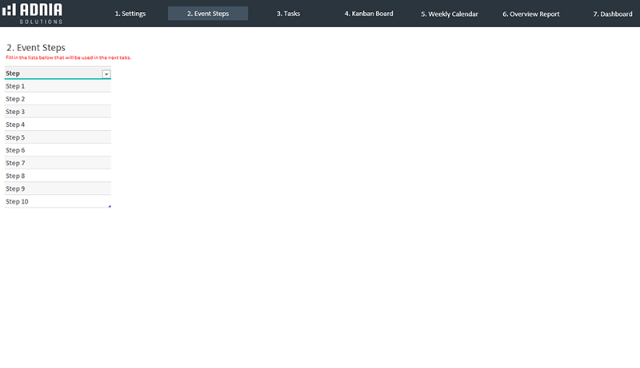640x368 pixels.
Task: Click the Step 9 entry
Action: [x=56, y=188]
